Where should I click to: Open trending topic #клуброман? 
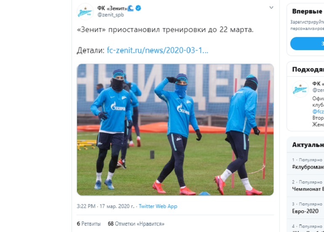308,167
